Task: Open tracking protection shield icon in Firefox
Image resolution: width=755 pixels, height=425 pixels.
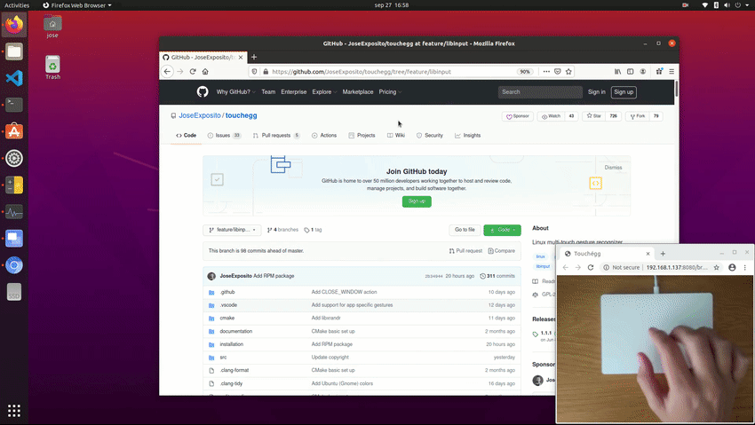Action: (x=254, y=72)
